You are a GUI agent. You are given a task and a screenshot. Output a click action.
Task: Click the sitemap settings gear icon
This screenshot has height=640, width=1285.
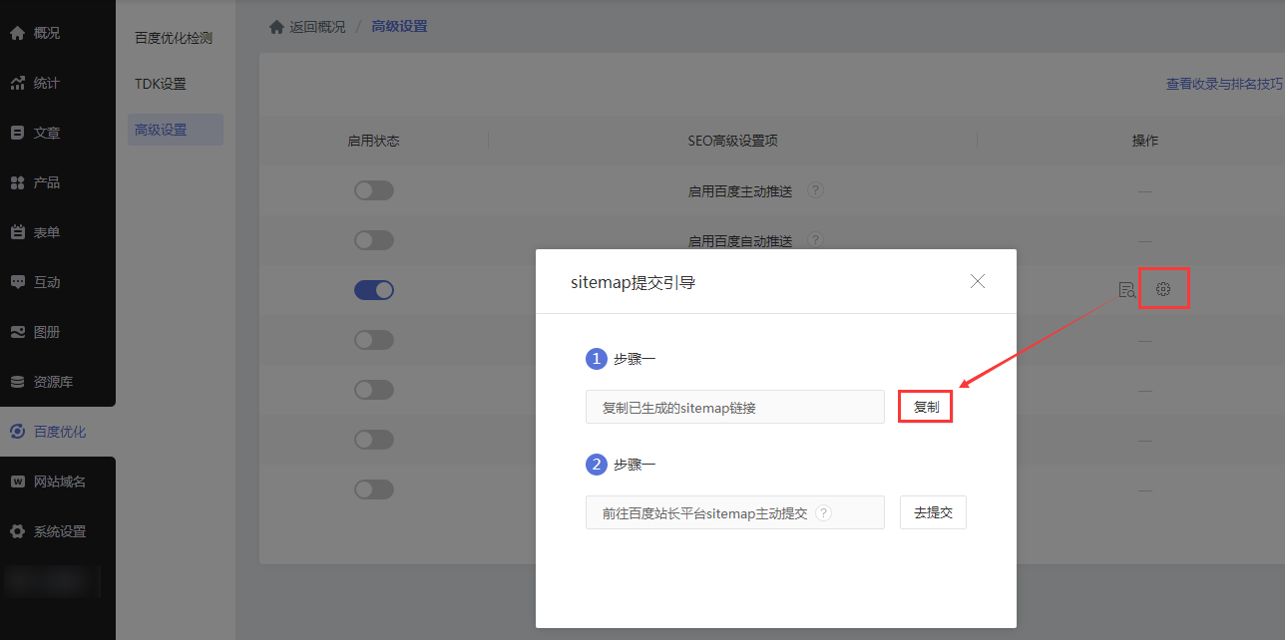1163,289
